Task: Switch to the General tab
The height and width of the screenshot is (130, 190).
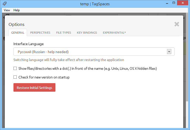Action: tap(18, 33)
